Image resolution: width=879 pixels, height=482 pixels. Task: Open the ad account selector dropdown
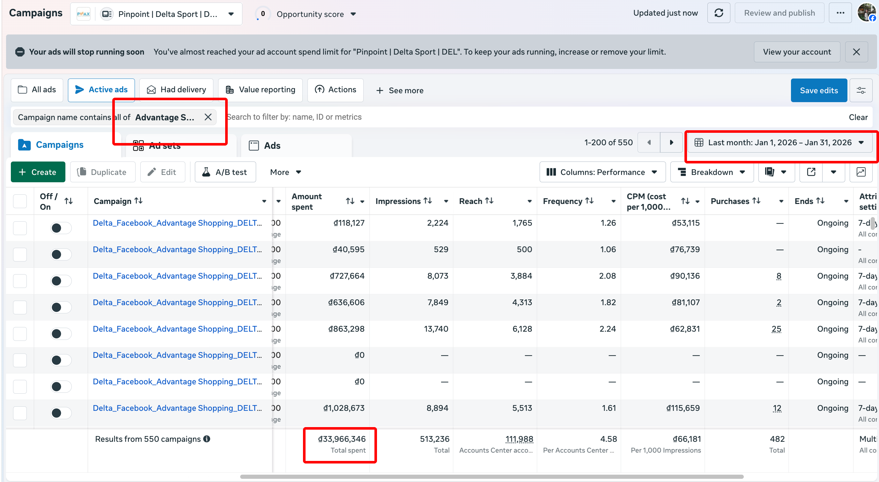pyautogui.click(x=156, y=14)
